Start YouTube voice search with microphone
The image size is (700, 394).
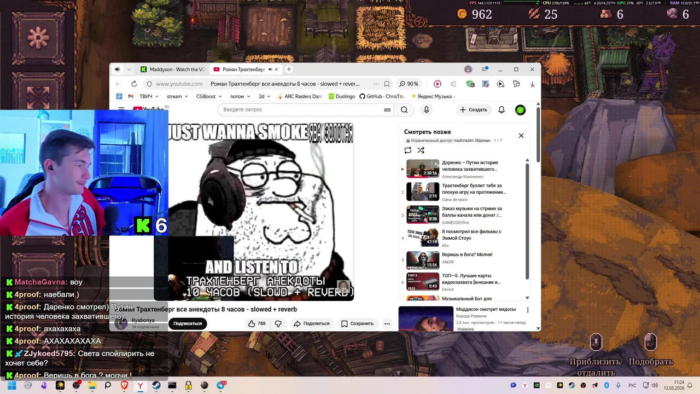pyautogui.click(x=427, y=109)
